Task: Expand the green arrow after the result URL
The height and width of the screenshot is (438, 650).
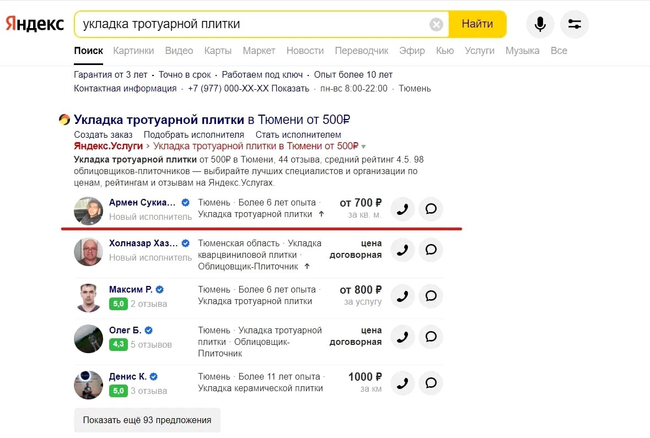Action: click(x=363, y=147)
